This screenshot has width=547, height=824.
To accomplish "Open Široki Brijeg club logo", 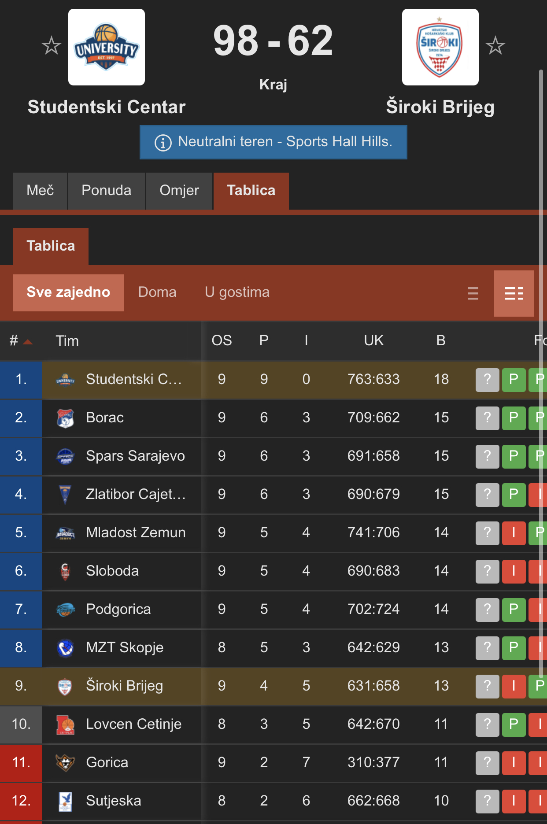I will pos(440,47).
